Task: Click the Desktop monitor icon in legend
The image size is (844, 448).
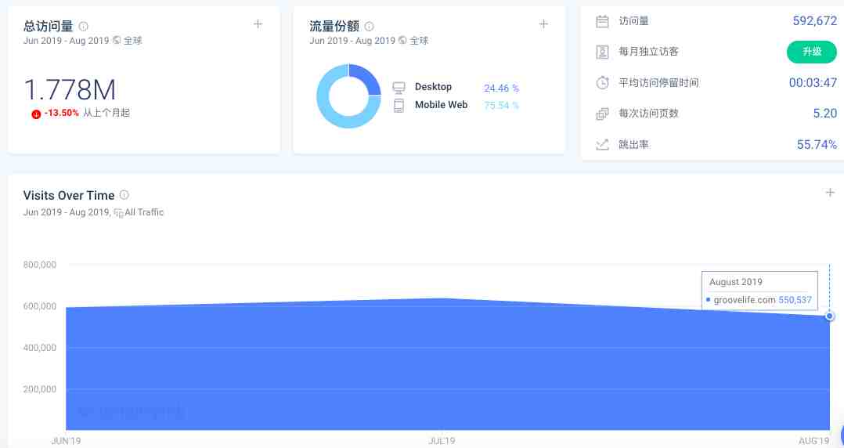Action: tap(399, 87)
